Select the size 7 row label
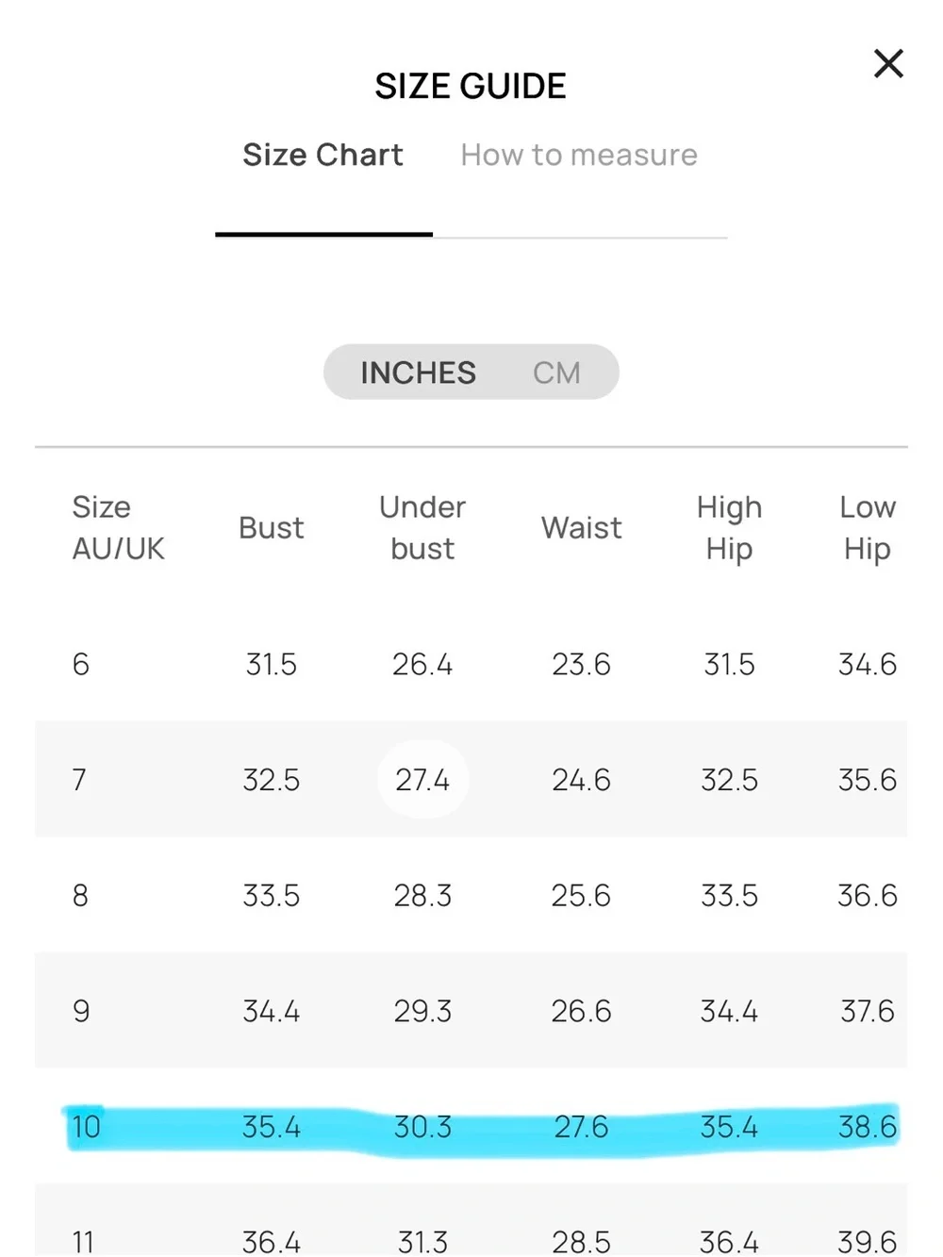 tap(79, 780)
